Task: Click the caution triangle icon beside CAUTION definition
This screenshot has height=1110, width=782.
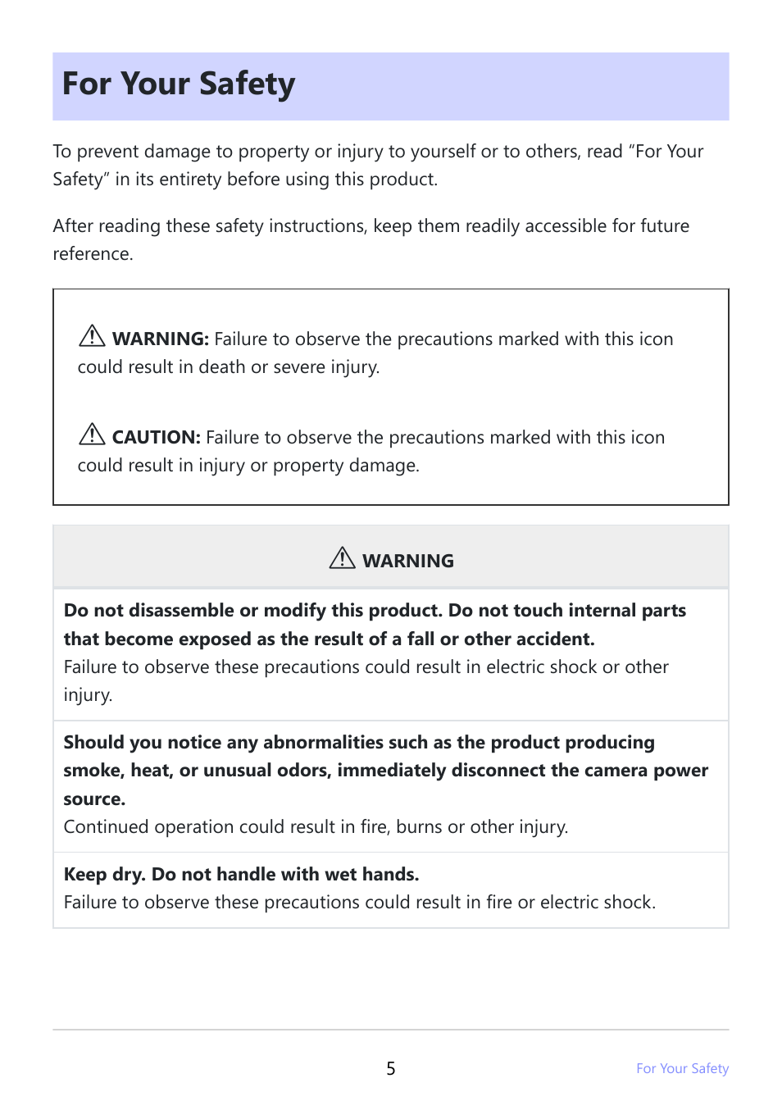Action: pos(92,434)
